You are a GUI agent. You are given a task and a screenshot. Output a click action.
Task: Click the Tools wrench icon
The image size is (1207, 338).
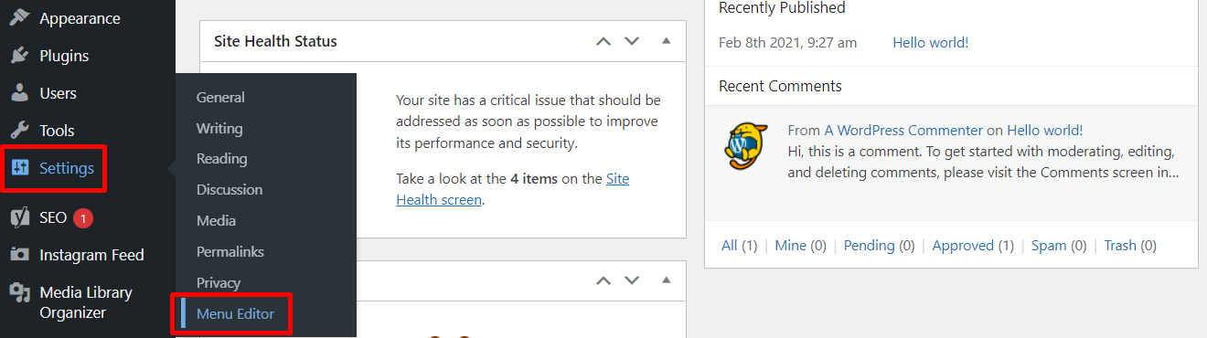coord(19,131)
